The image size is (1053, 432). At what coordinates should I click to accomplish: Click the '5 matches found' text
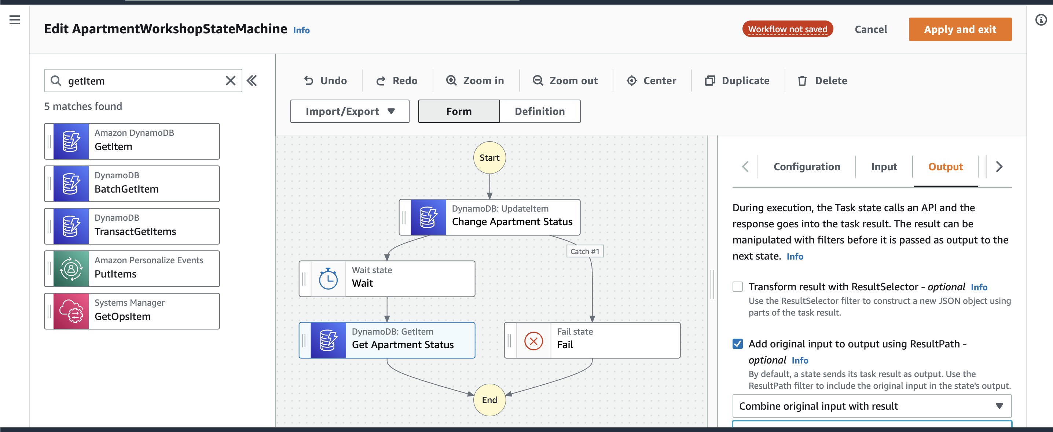click(x=83, y=106)
